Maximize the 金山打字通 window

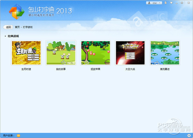coord(182,3)
